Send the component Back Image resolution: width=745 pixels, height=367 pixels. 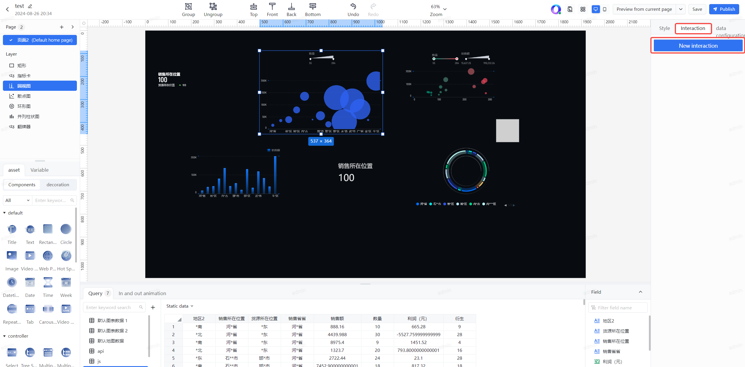[x=291, y=10]
